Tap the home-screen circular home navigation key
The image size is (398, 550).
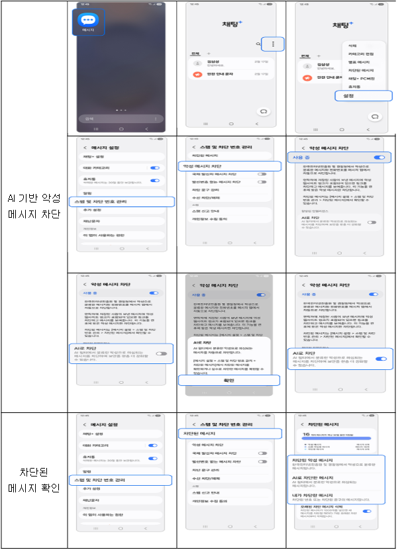click(121, 129)
